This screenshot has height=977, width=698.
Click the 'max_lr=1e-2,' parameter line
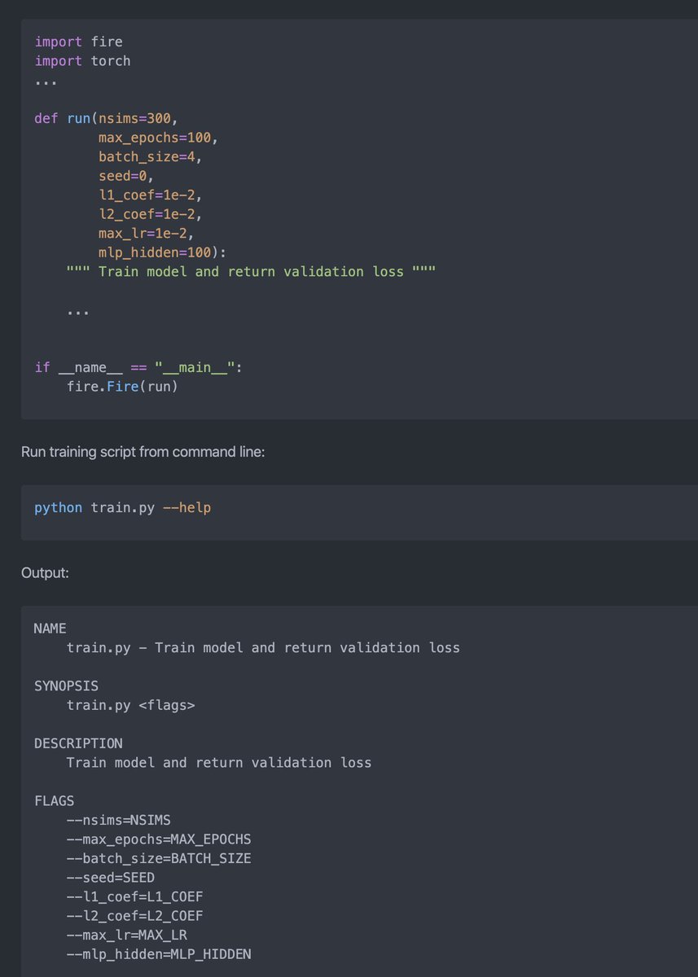[147, 233]
